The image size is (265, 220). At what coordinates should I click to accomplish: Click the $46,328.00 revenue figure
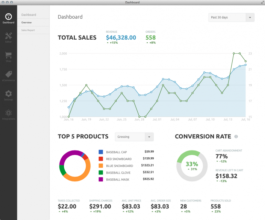[x=121, y=38]
